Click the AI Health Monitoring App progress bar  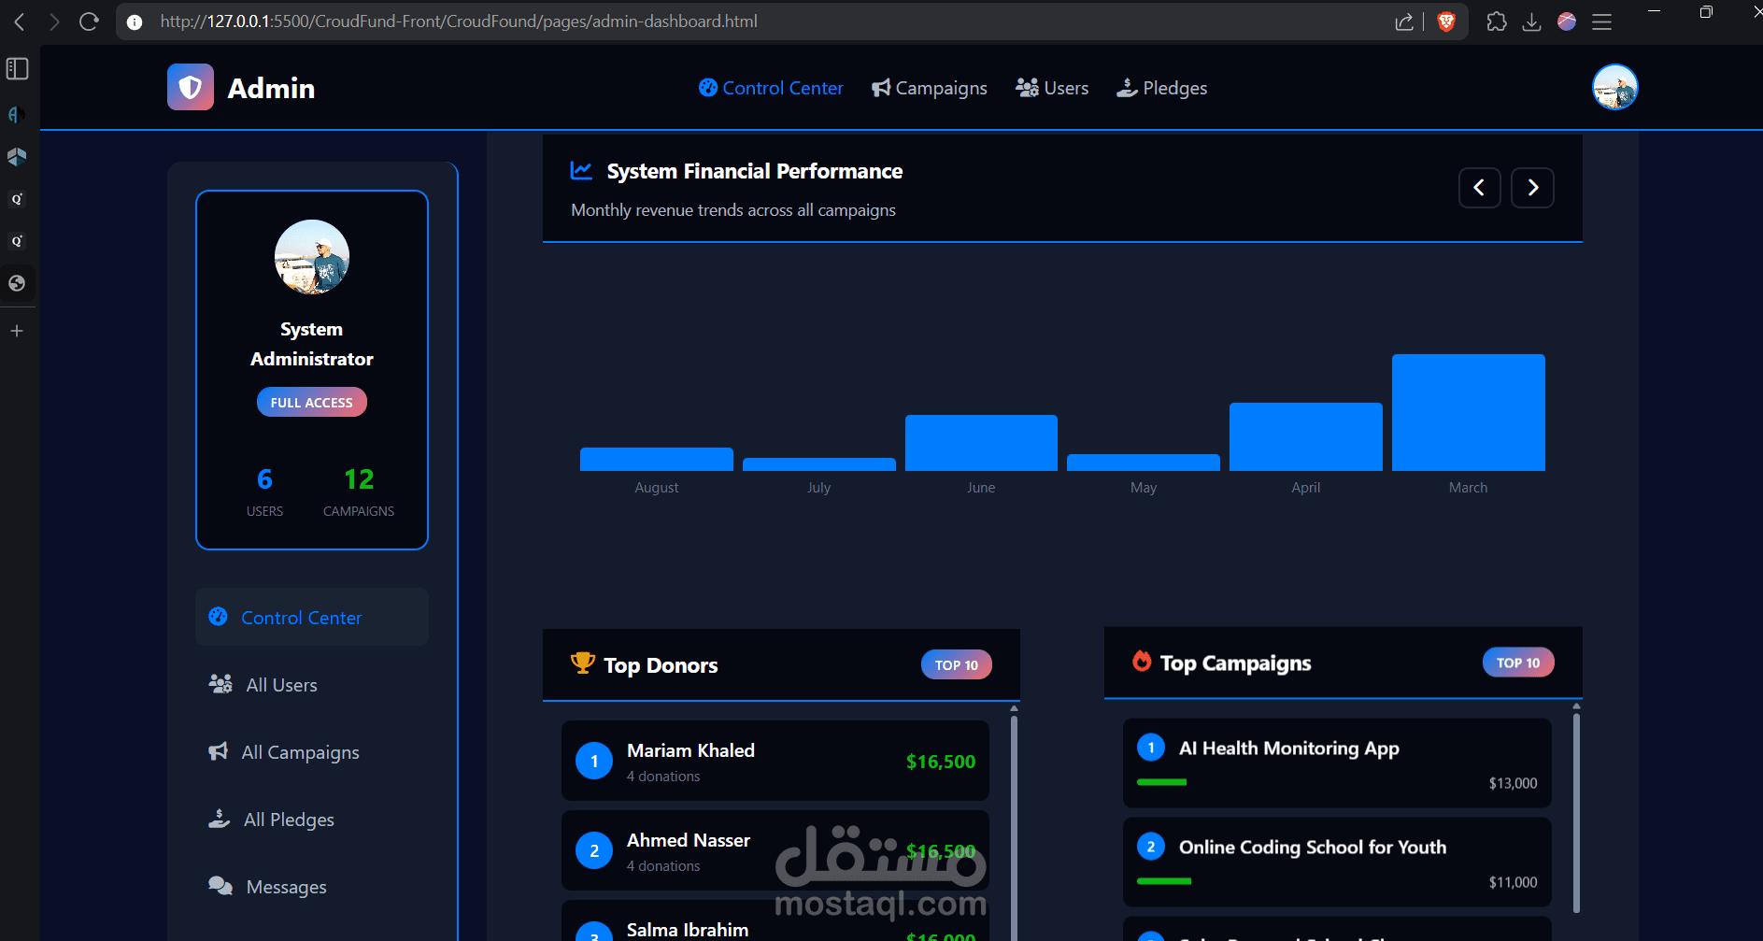[x=1162, y=782]
